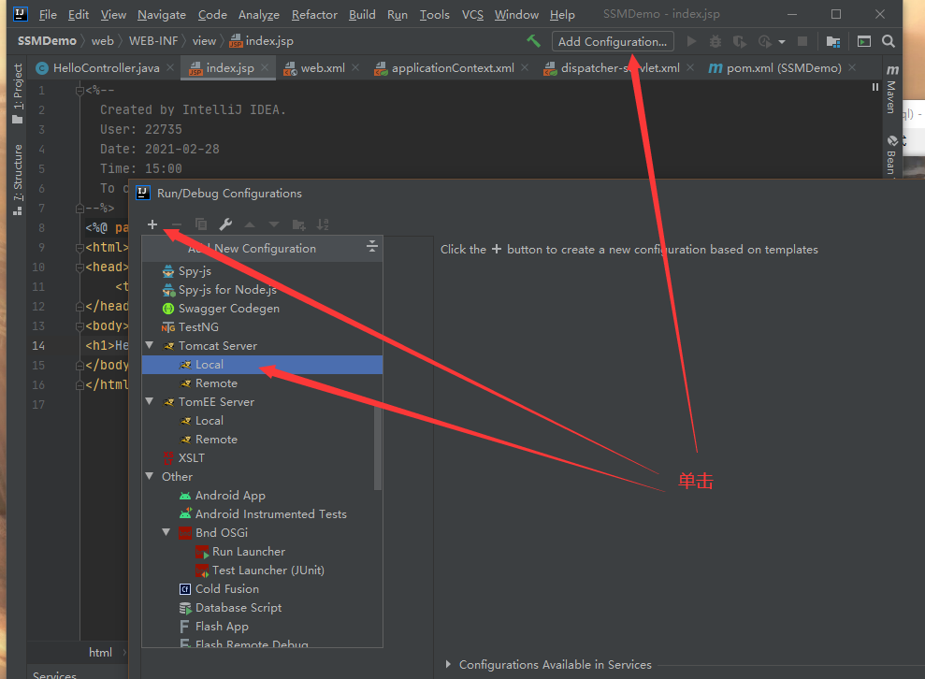Click WEB-INF breadcrumb

point(153,41)
